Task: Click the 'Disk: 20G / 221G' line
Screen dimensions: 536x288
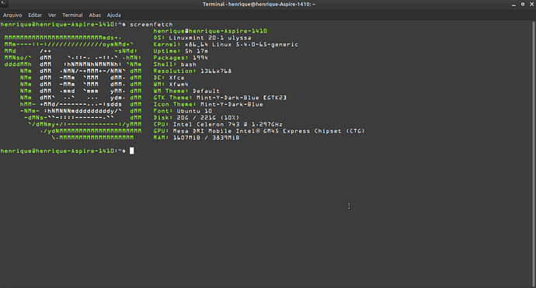Action: (x=197, y=117)
